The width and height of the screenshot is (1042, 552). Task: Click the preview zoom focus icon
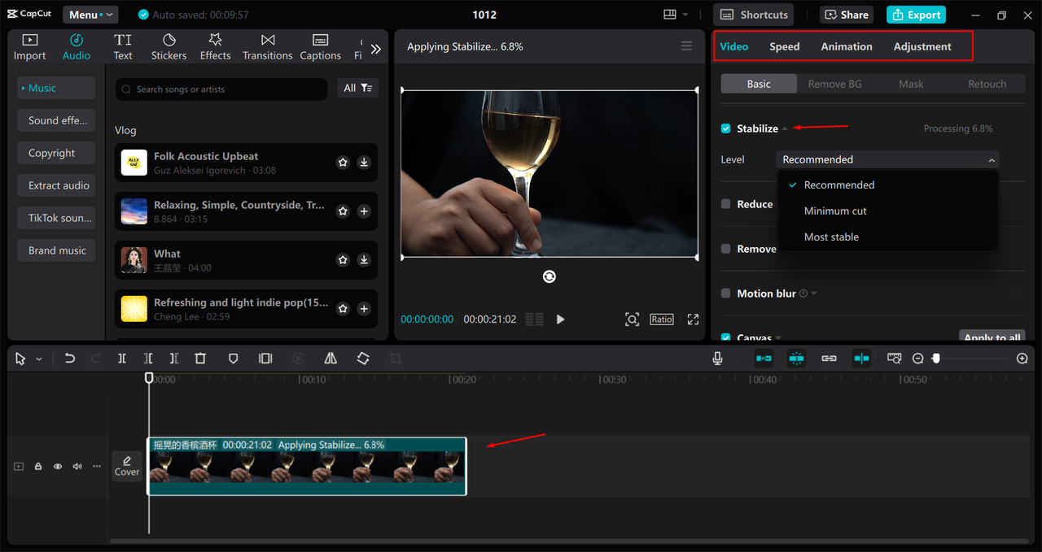click(632, 319)
